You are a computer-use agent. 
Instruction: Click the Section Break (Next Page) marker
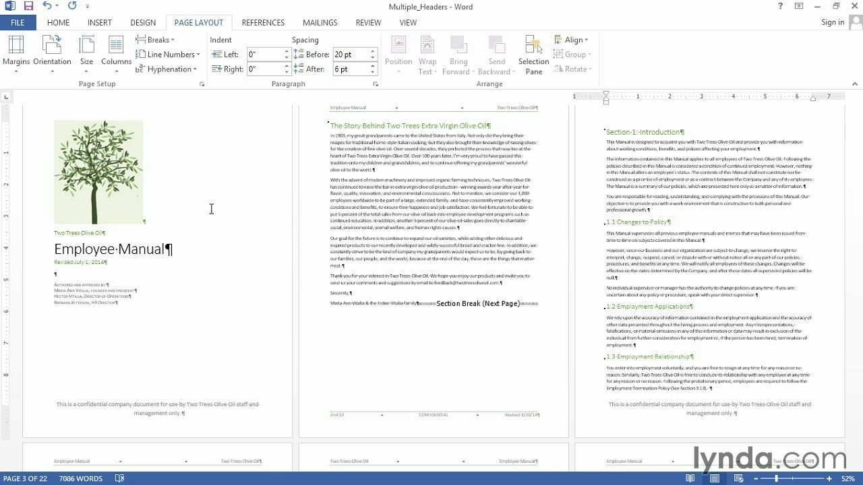pos(478,304)
